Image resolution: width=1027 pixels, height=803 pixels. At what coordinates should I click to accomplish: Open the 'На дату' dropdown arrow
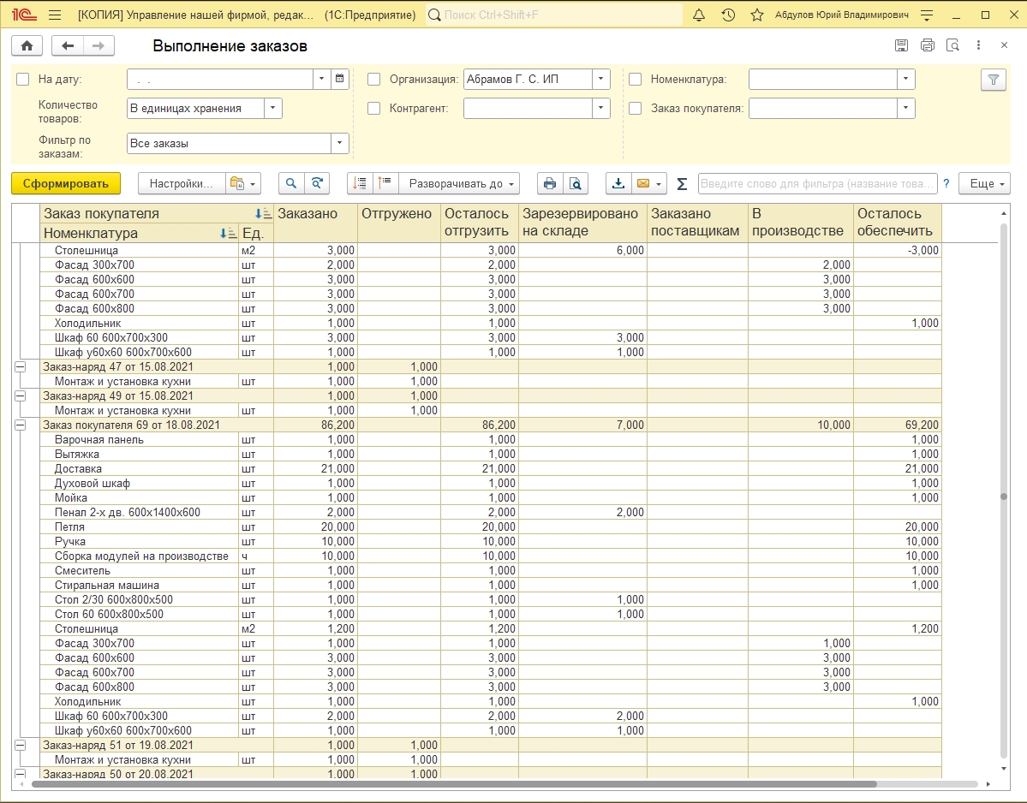point(321,79)
